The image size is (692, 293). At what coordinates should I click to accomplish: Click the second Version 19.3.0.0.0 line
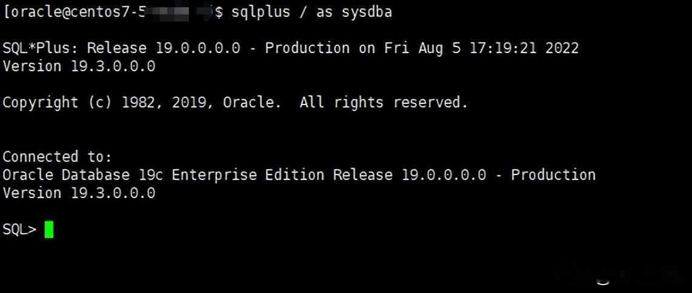click(x=79, y=193)
